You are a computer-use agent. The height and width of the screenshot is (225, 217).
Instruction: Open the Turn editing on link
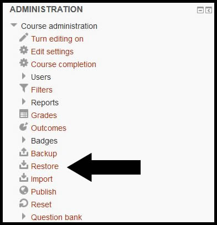click(x=57, y=39)
